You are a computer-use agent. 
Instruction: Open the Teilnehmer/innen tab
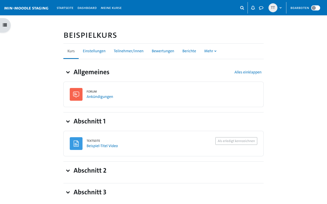coord(129,51)
